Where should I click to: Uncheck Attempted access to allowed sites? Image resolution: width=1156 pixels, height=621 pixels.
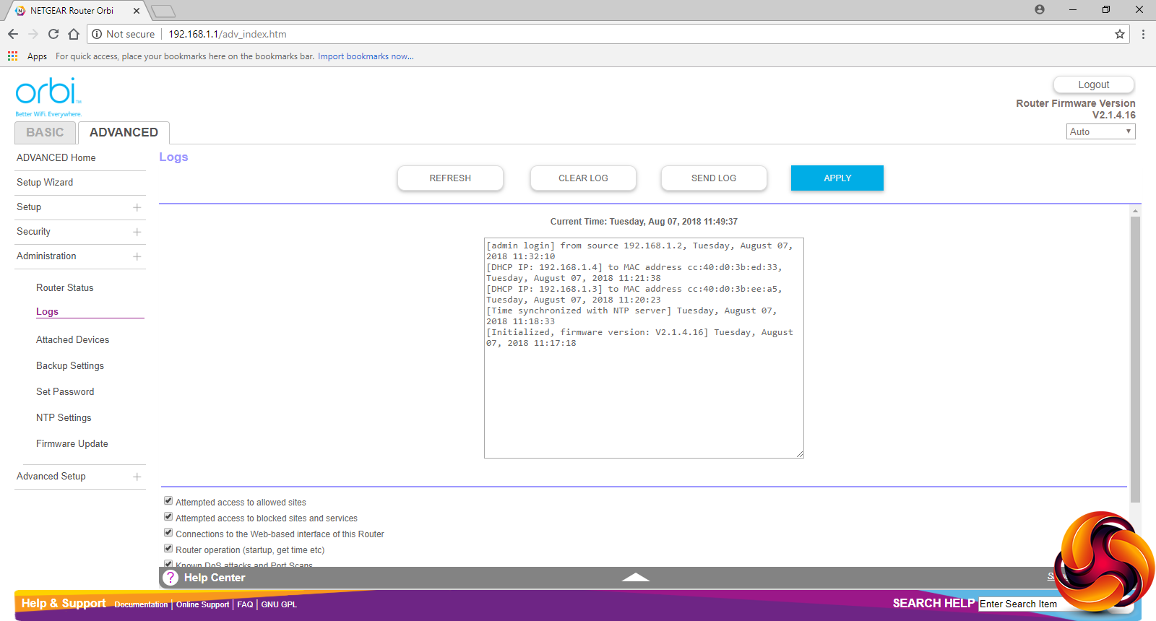click(x=168, y=501)
